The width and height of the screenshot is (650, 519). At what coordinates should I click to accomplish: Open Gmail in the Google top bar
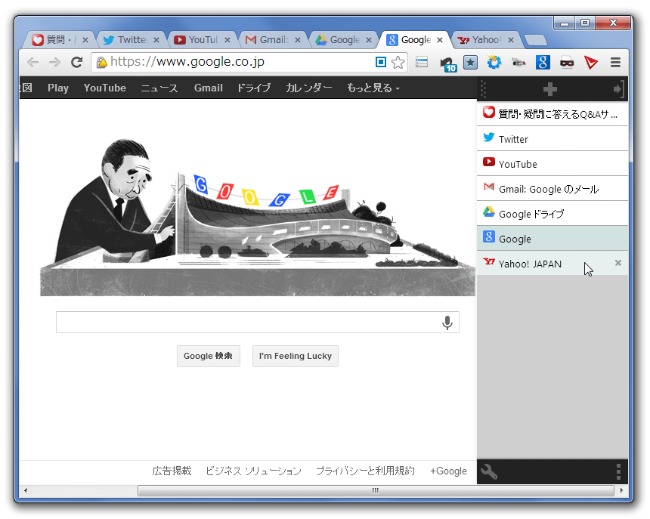tap(209, 88)
